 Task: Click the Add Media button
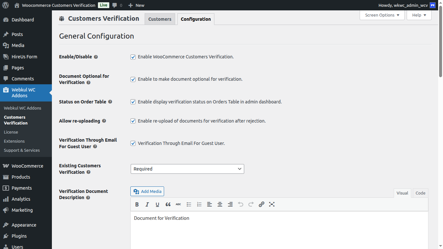pyautogui.click(x=147, y=191)
